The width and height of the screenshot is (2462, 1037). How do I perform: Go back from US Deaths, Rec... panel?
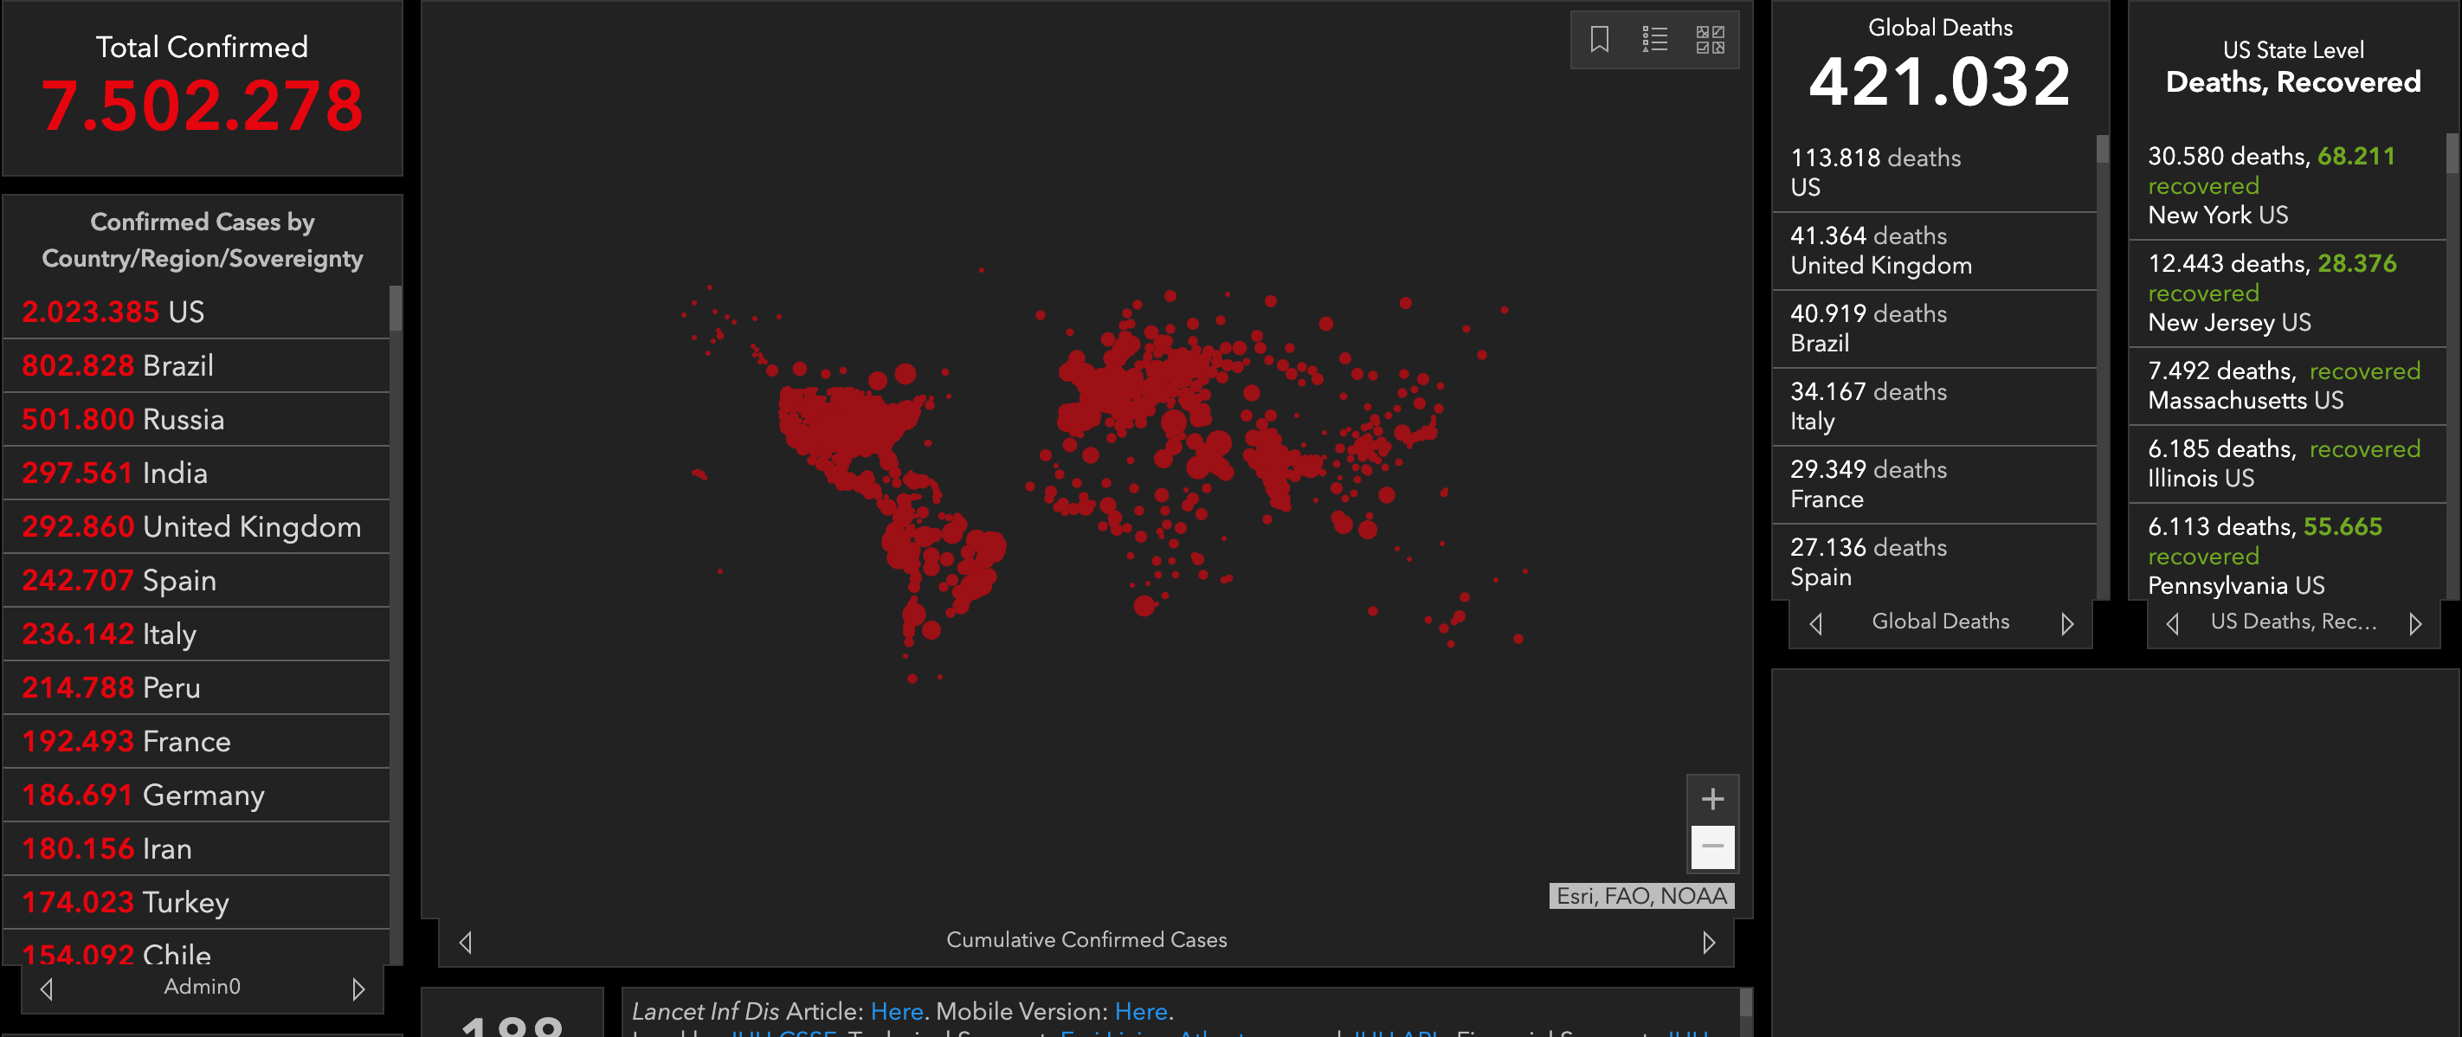[x=2172, y=623]
